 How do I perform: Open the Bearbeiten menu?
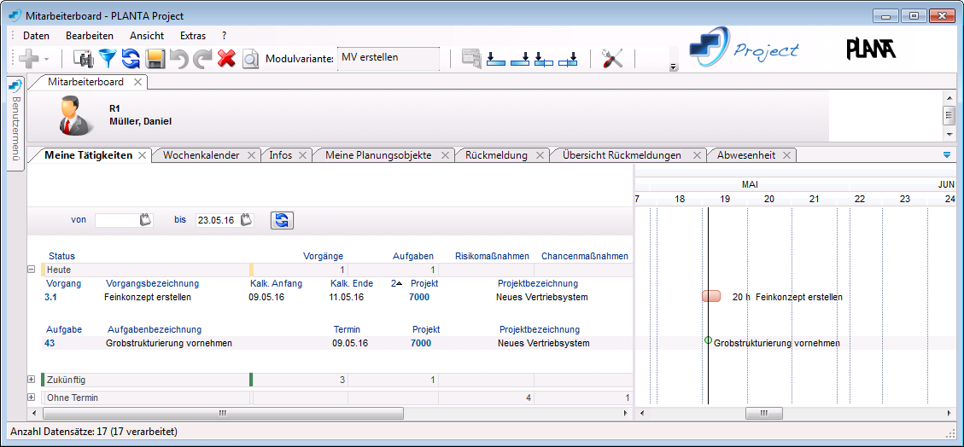[x=90, y=36]
